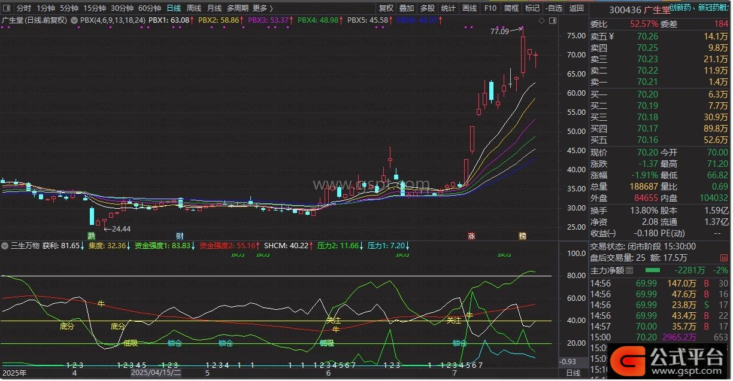Click the 2025/04/15/二 date label
The height and width of the screenshot is (381, 733).
click(156, 373)
